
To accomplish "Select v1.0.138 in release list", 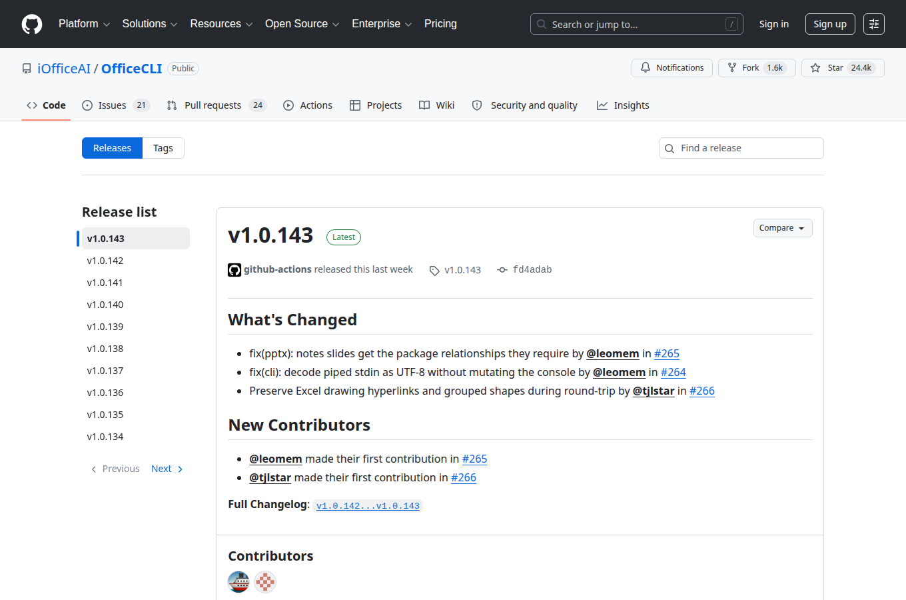I will 135,349.
